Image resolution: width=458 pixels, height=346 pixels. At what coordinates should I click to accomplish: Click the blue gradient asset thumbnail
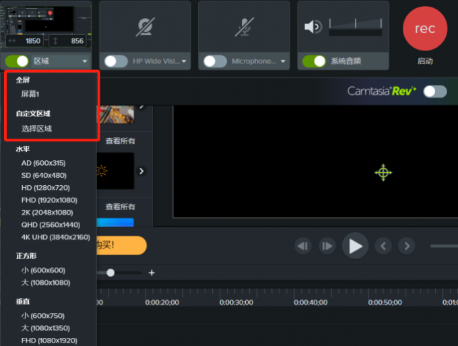115,223
